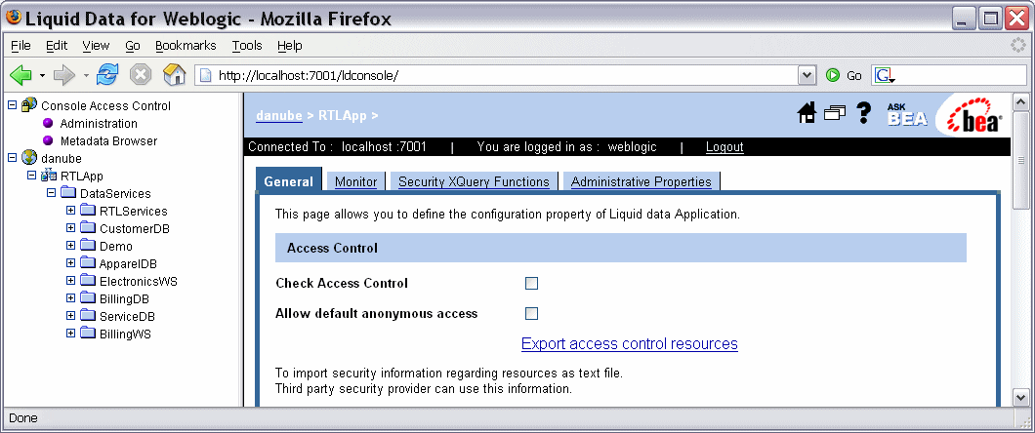Click the DataServices folder icon
The height and width of the screenshot is (433, 1035).
pyautogui.click(x=68, y=193)
